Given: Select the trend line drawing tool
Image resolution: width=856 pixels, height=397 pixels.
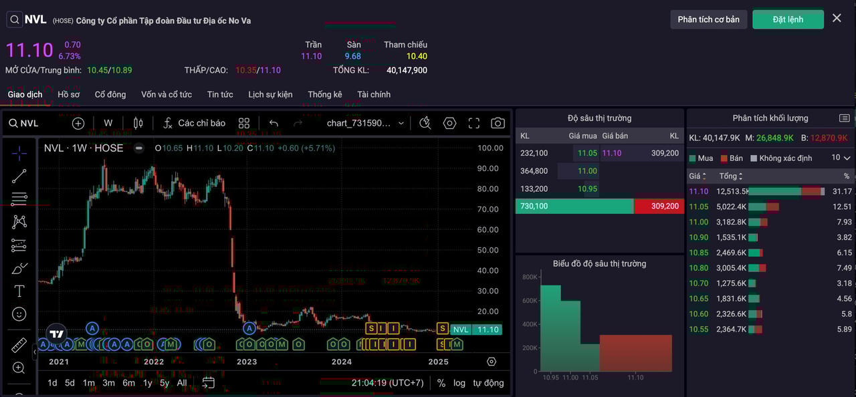Looking at the screenshot, I should (x=19, y=176).
